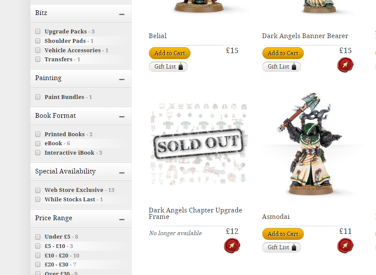The height and width of the screenshot is (275, 376).
Task: Collapse the Painting filter section
Action: pos(122,79)
